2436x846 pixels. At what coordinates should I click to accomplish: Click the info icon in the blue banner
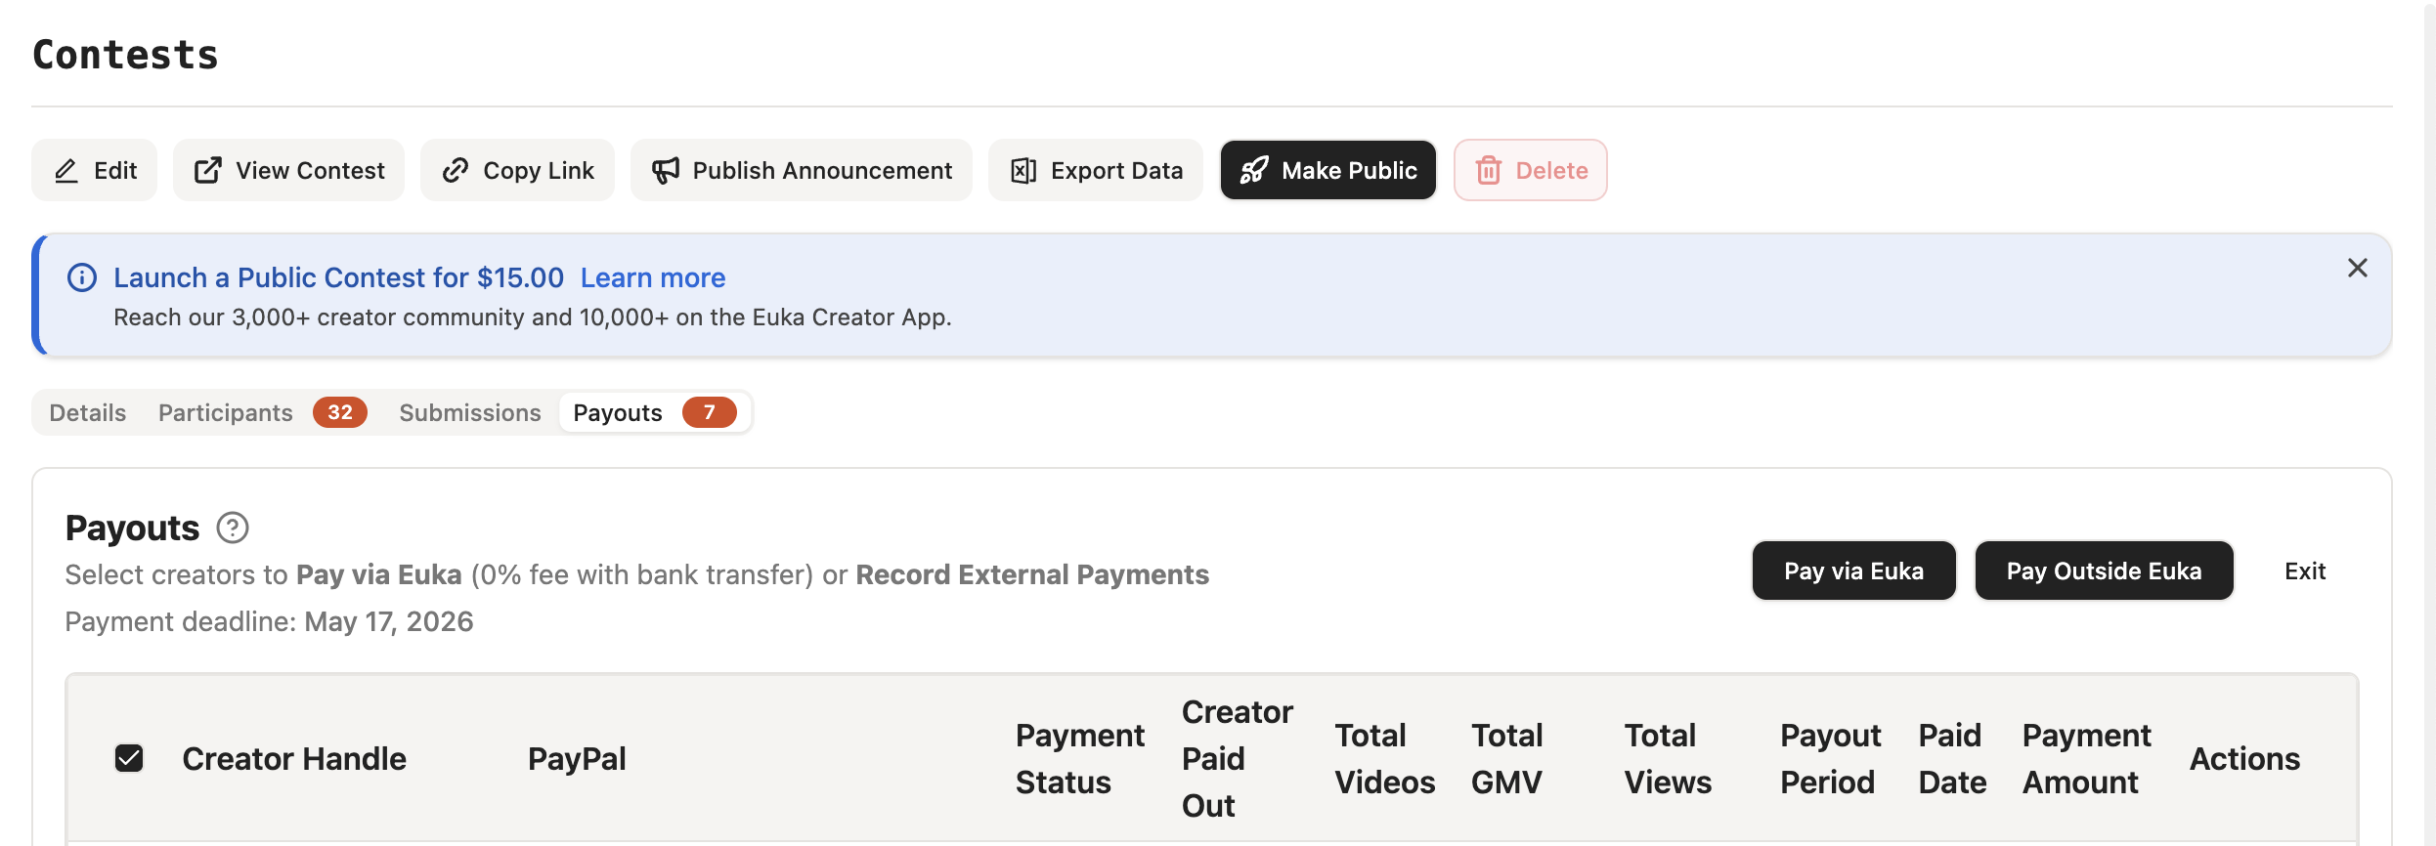point(82,278)
